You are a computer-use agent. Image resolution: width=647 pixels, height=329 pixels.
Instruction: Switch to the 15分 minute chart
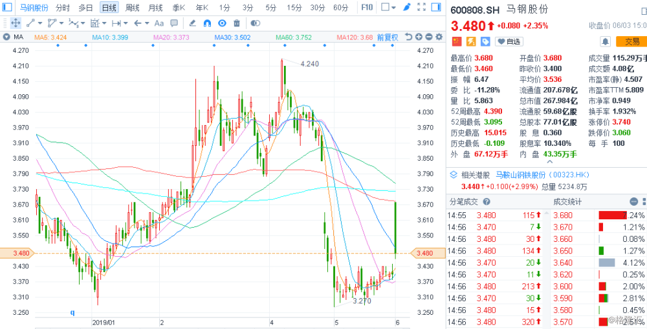tap(294, 7)
